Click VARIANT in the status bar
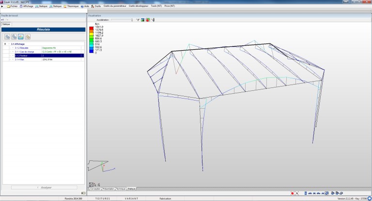This screenshot has height=201, width=372. [x=131, y=199]
